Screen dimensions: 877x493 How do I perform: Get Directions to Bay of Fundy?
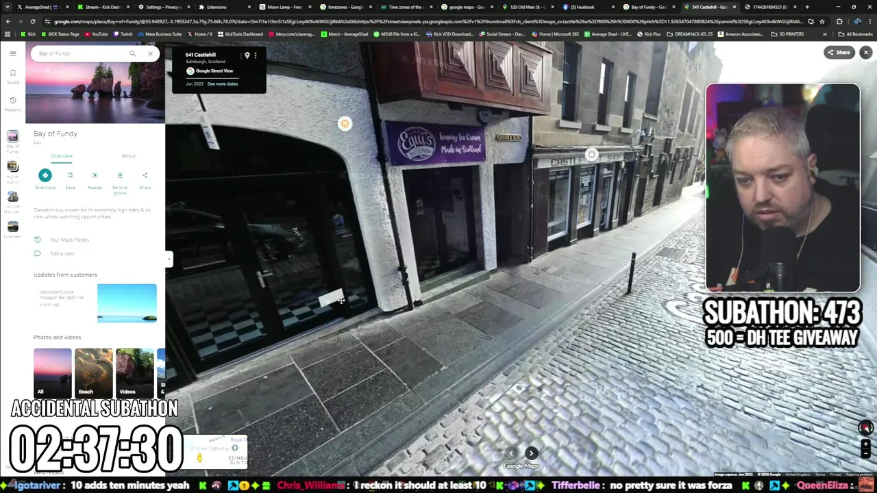45,179
